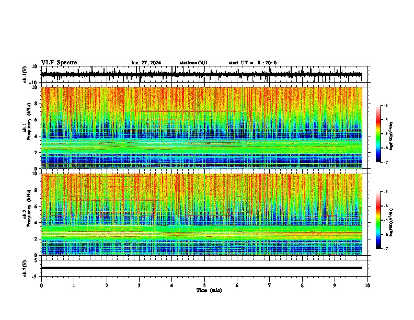This screenshot has width=414, height=320.
Task: Click the '-7' tick on ch.1 color bar
Action: point(386,163)
